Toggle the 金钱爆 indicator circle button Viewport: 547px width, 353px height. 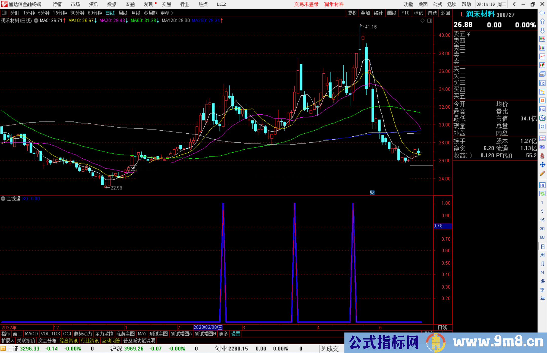click(x=3, y=199)
